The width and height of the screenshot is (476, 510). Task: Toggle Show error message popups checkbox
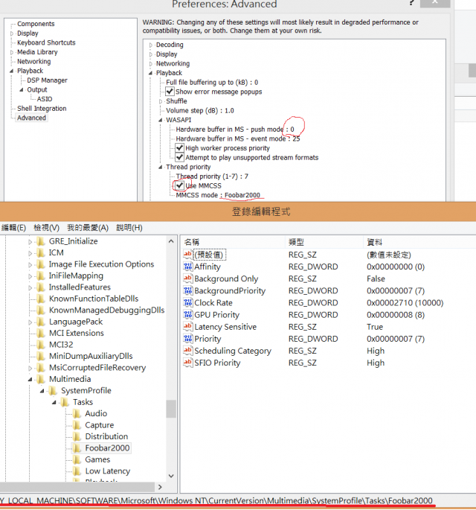coord(170,92)
